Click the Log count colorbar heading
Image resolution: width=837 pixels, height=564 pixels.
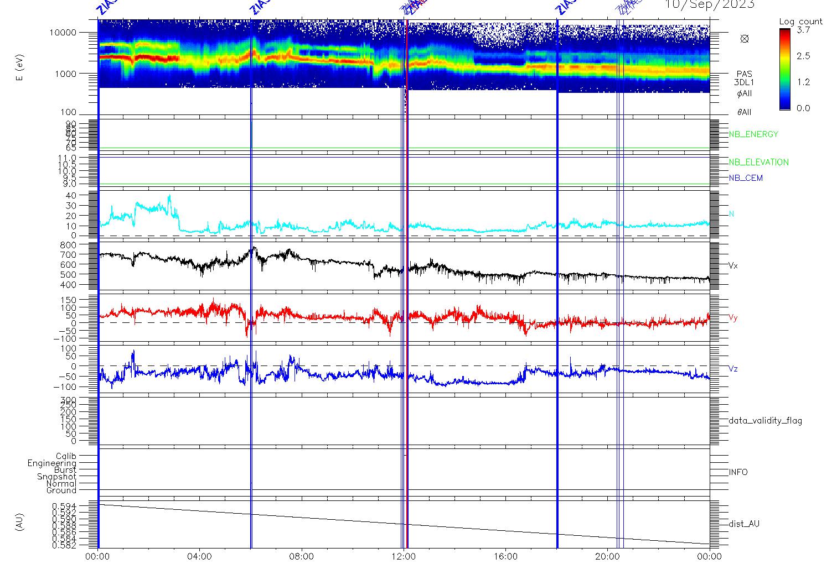[800, 22]
